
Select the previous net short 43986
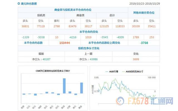tap(94, 59)
